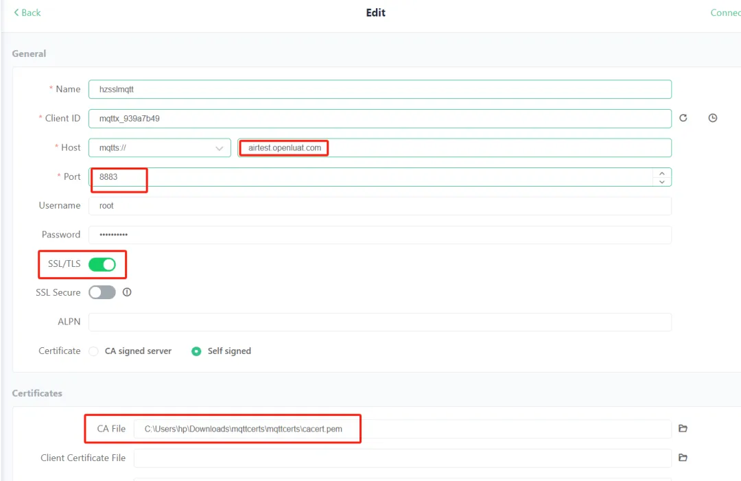The image size is (741, 481).
Task: Turn off the SSL/TLS switch
Action: click(x=102, y=265)
